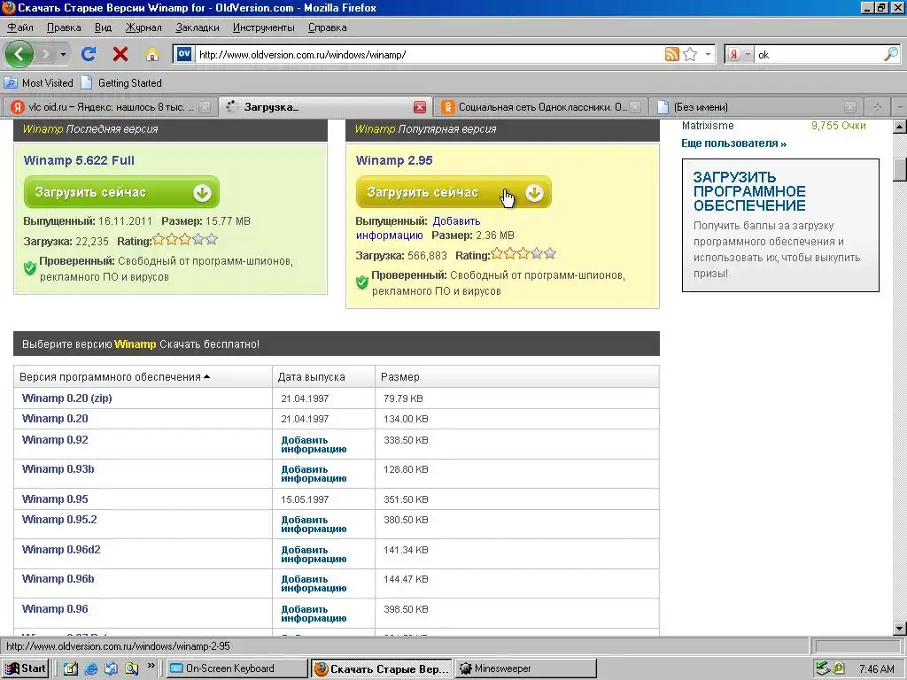Open Most Visited bookmarks folder

pyautogui.click(x=39, y=82)
